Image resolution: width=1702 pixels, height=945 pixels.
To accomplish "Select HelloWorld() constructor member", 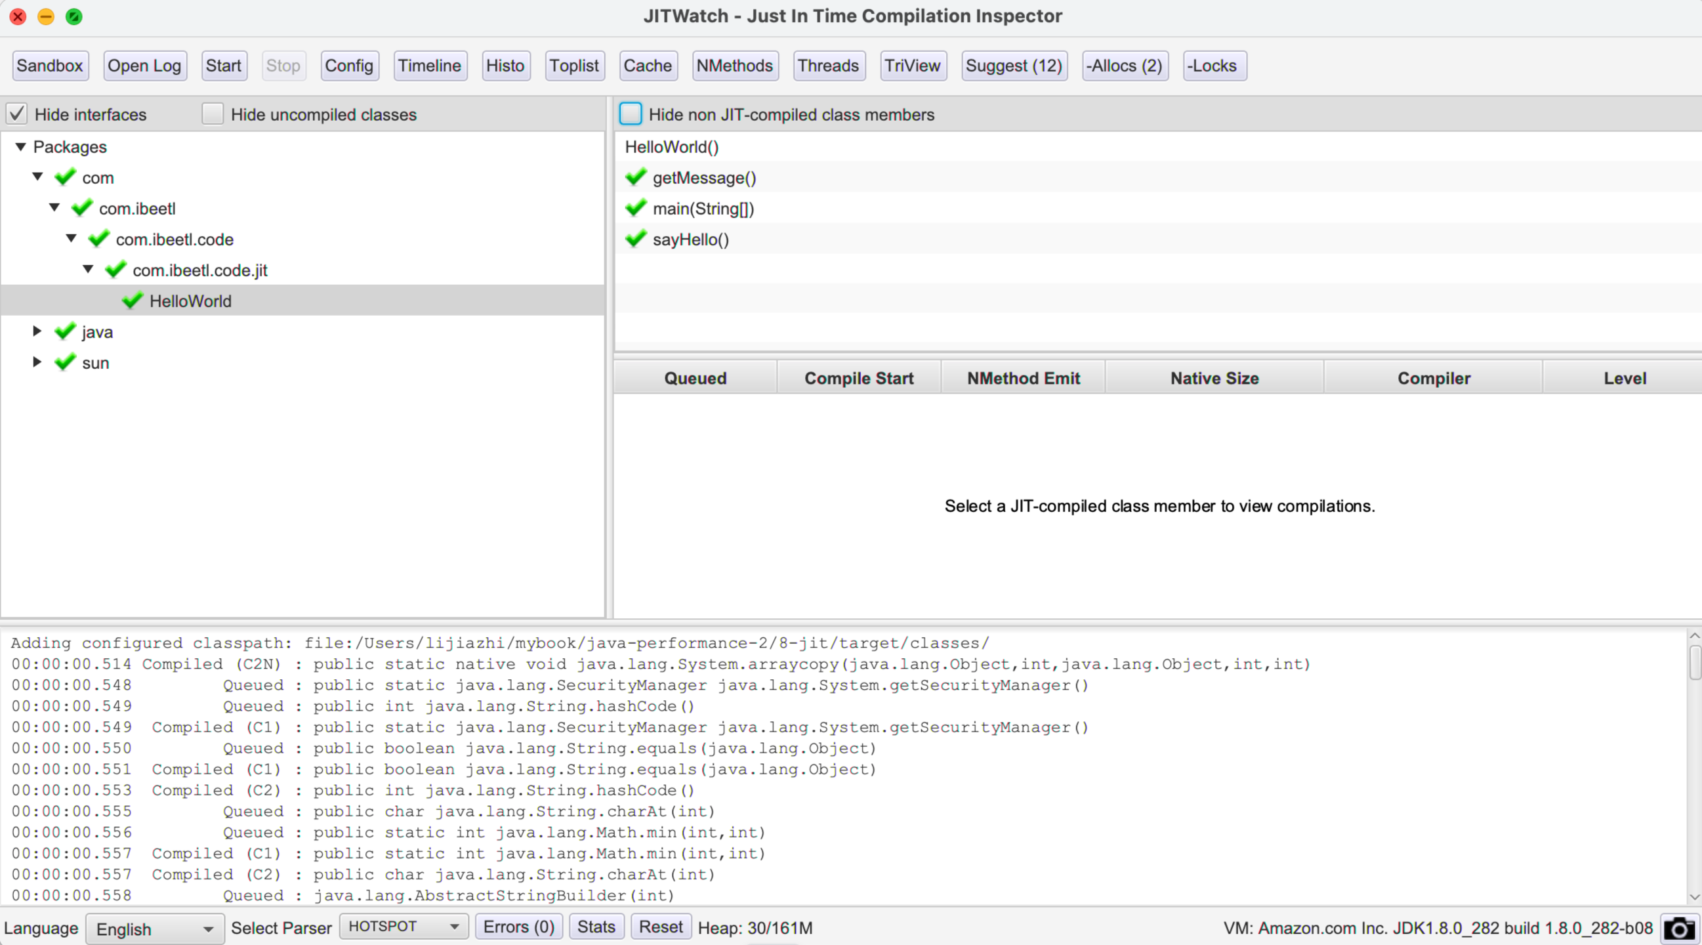I will coord(1157,147).
